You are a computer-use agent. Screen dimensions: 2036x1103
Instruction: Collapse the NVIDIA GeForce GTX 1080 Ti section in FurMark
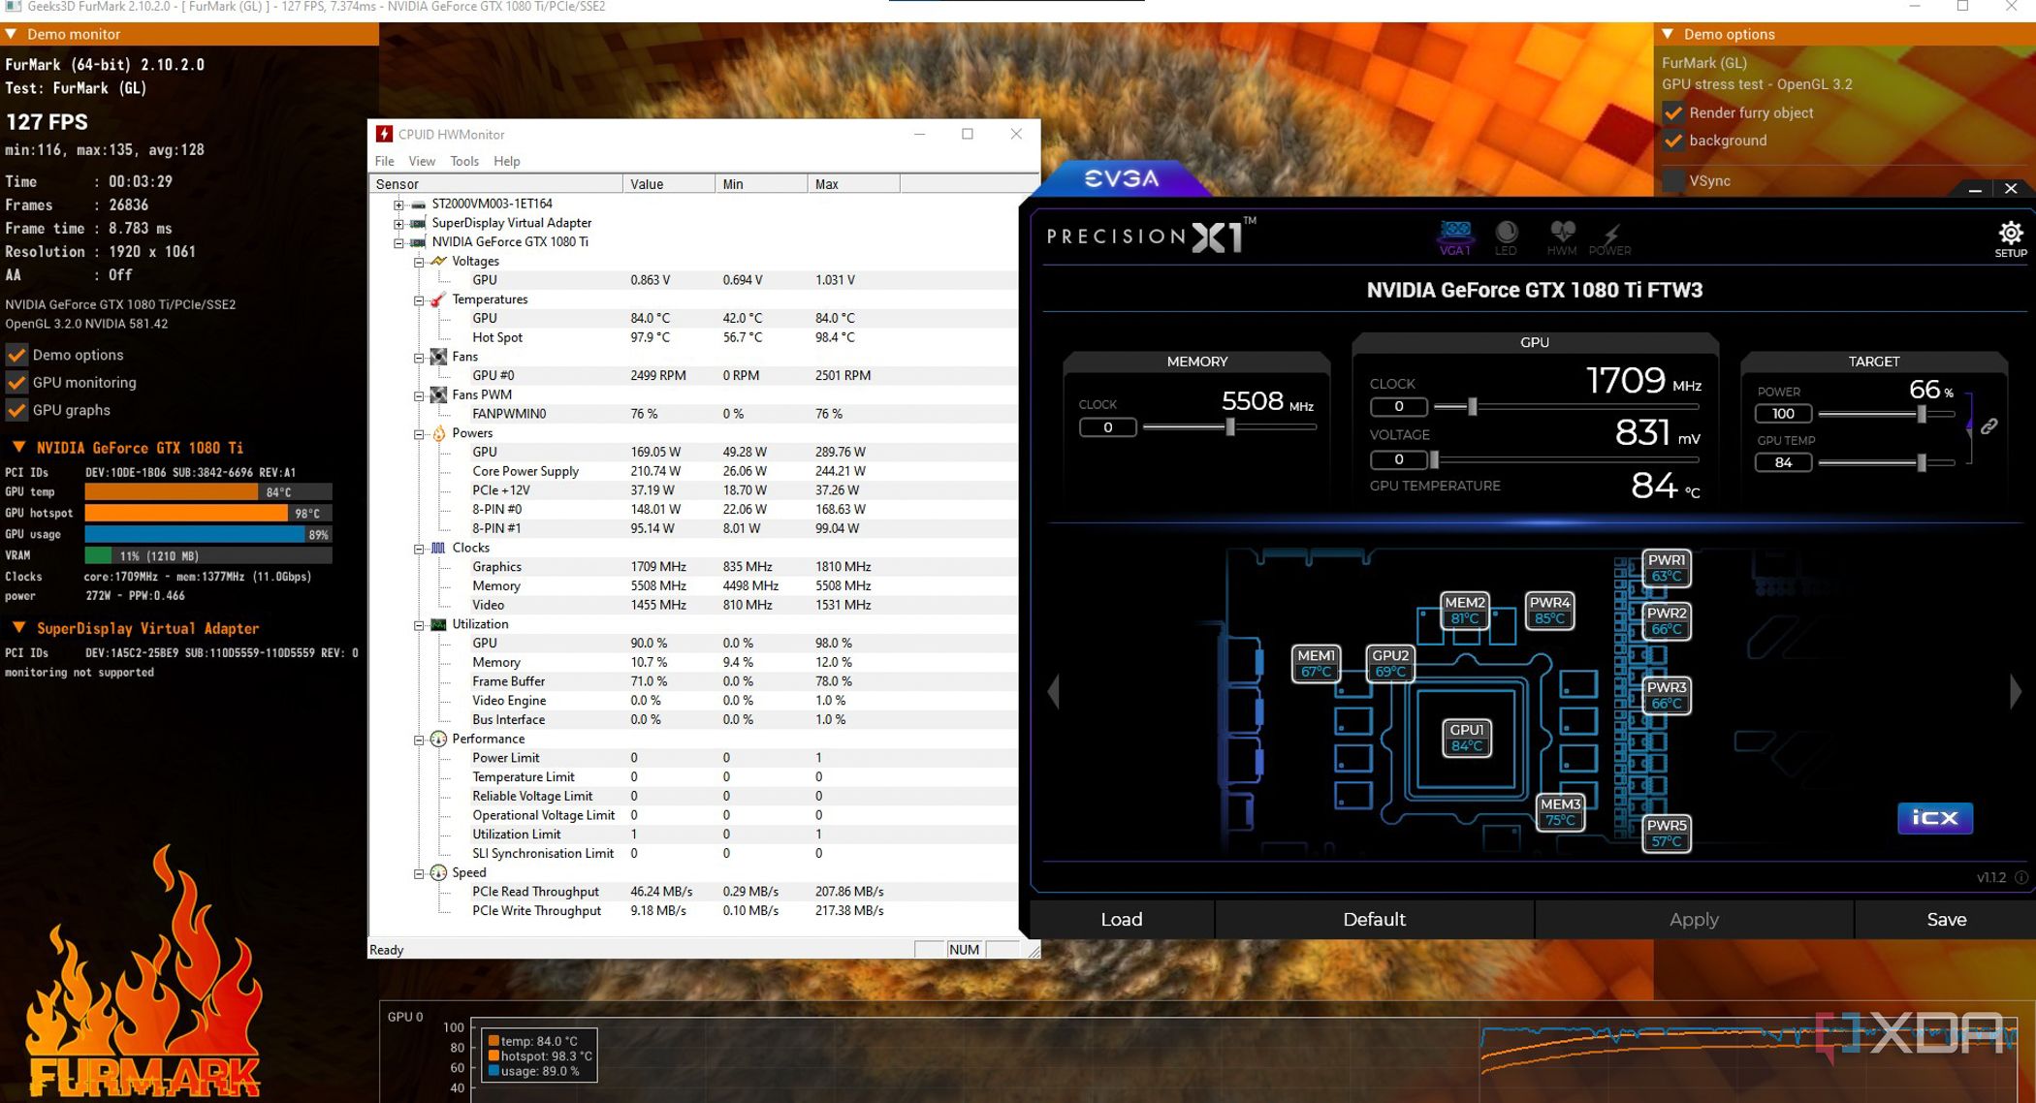18,448
